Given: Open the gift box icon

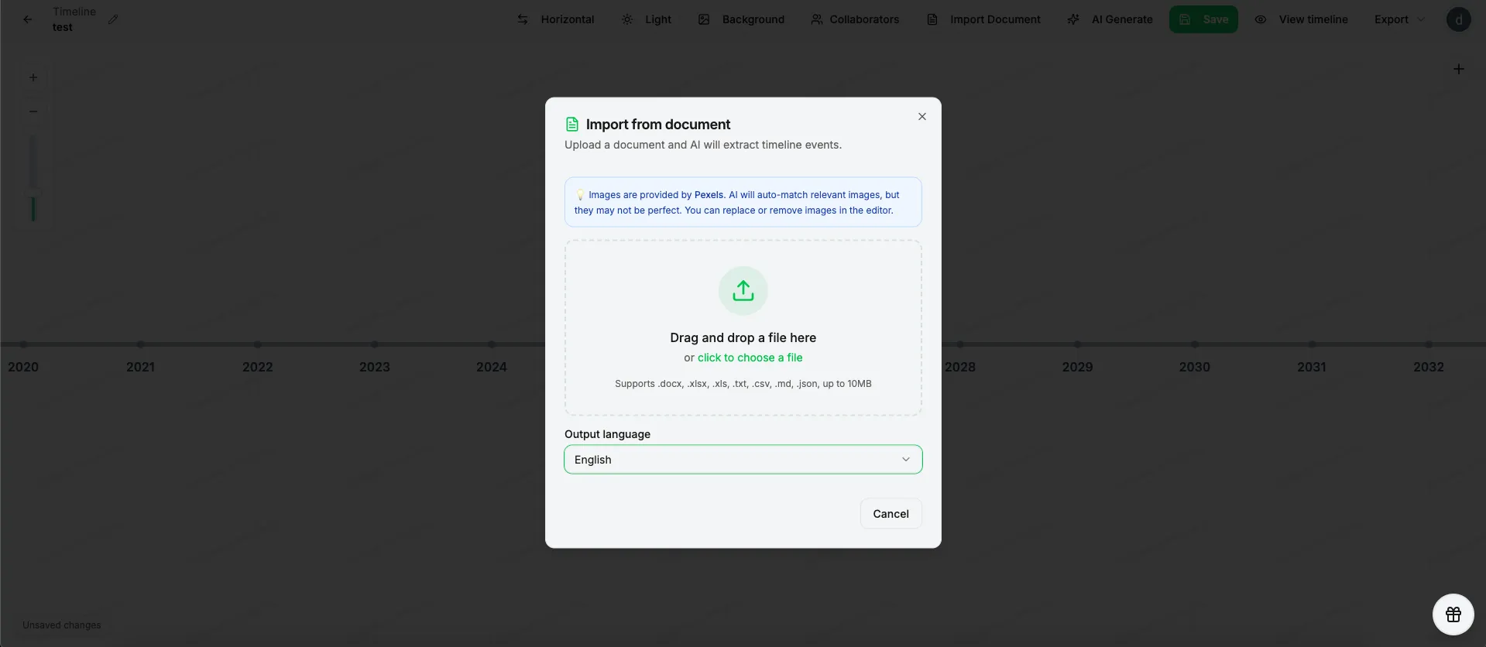Looking at the screenshot, I should coord(1453,614).
